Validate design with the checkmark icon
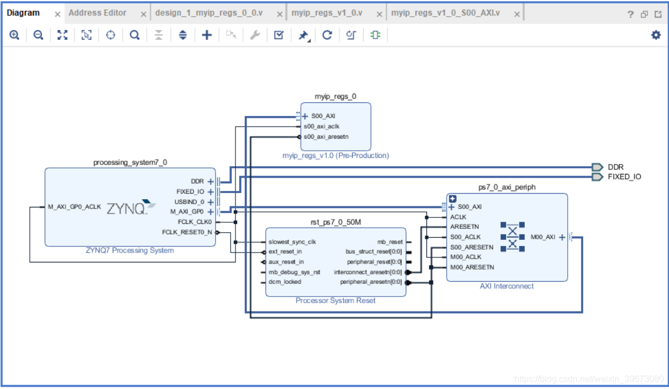Image resolution: width=669 pixels, height=389 pixels. [279, 35]
